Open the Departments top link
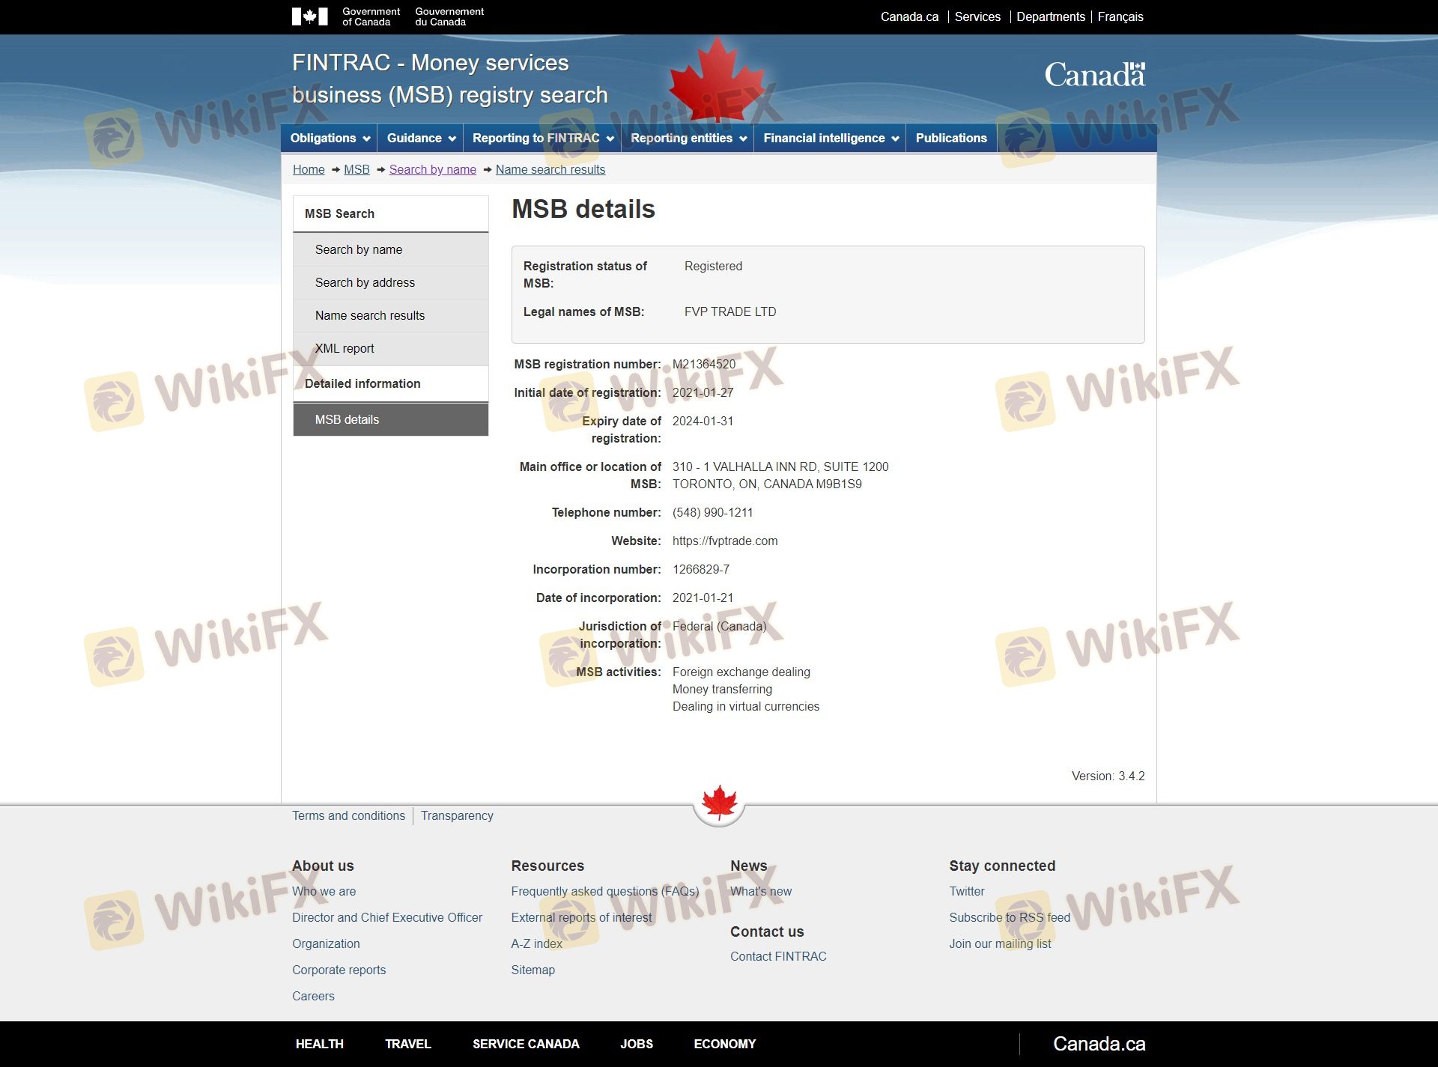 coord(1050,16)
